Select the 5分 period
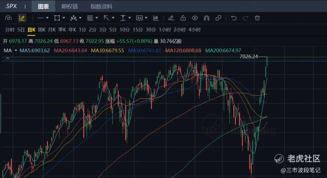The height and width of the screenshot is (178, 327). click(x=113, y=30)
